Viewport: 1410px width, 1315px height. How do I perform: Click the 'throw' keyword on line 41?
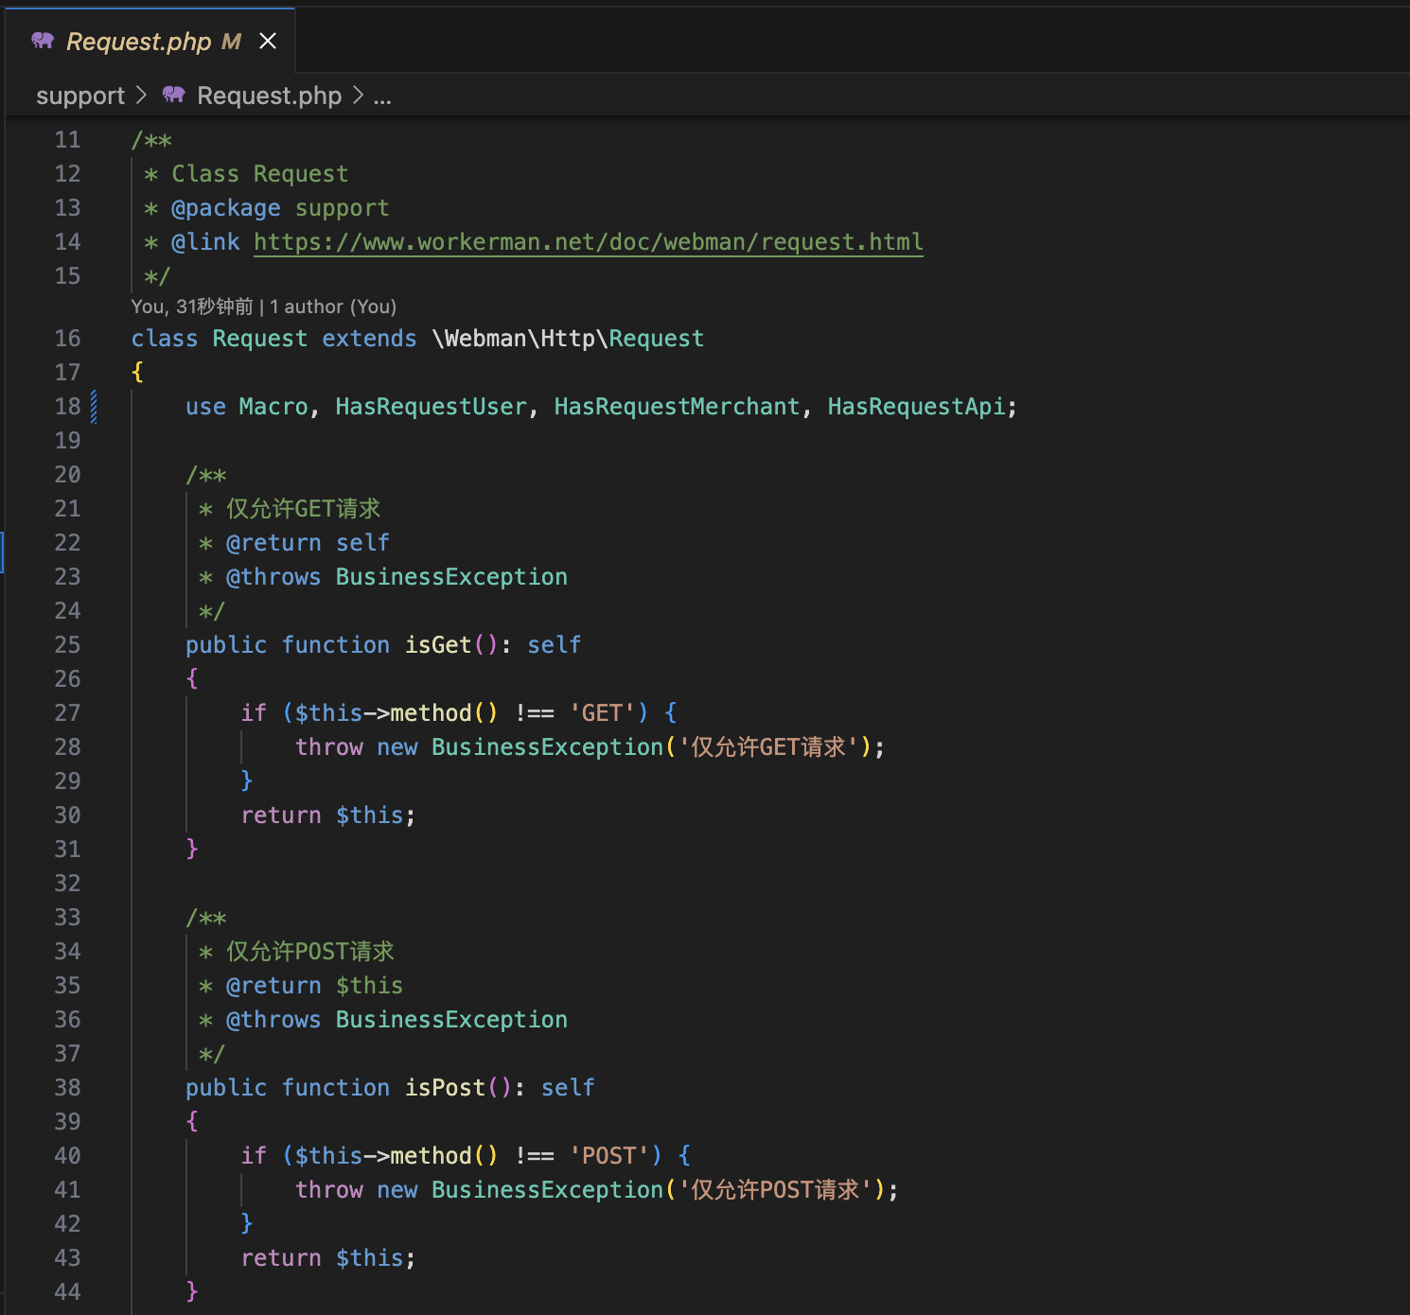point(329,1190)
